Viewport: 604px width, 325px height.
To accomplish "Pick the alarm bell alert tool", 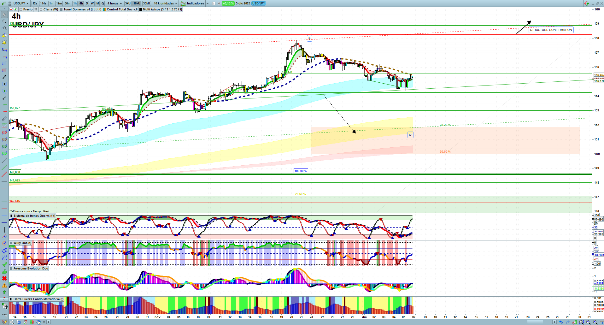I will [4, 42].
